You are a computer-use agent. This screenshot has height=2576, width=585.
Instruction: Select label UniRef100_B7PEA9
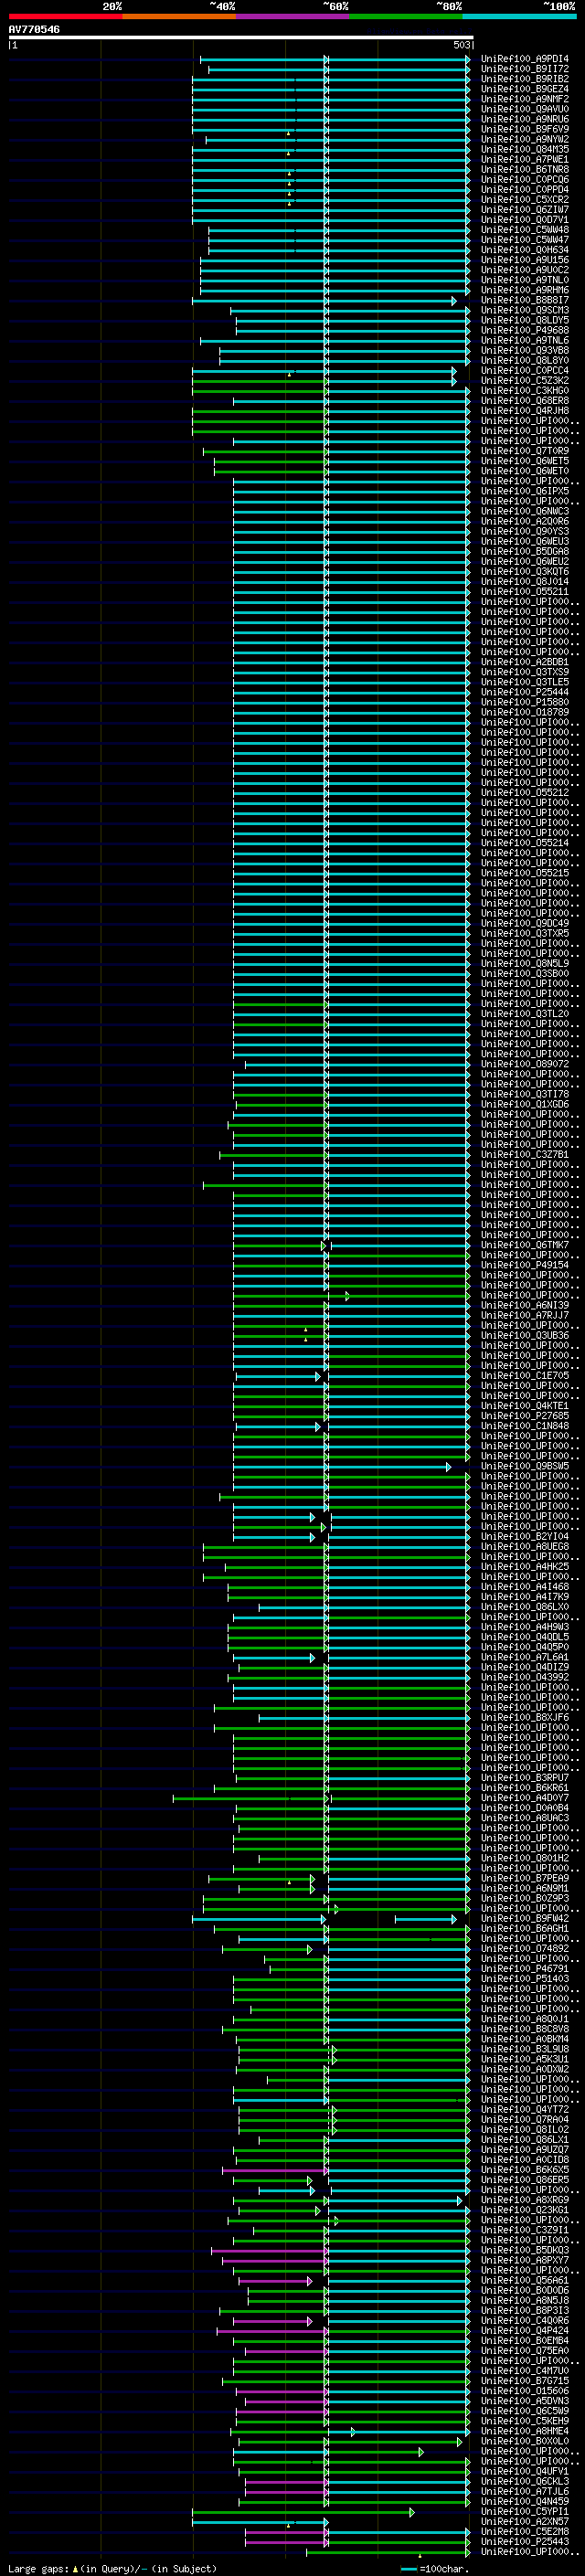click(524, 1878)
